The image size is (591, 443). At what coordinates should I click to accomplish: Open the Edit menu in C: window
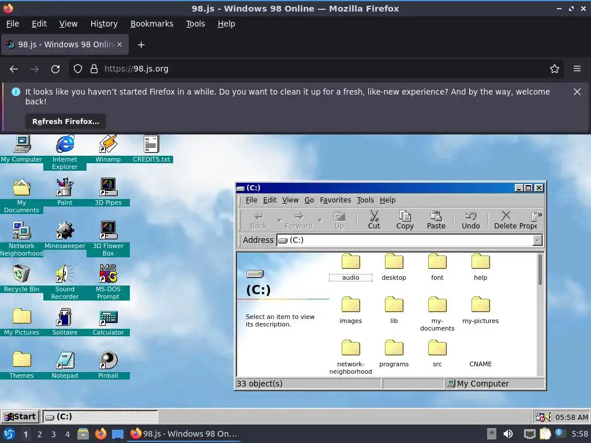tap(270, 200)
